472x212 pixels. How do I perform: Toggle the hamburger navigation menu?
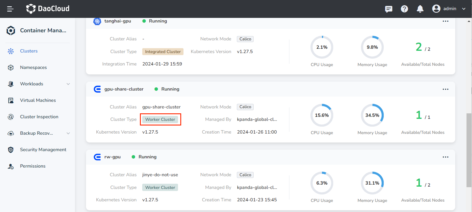tap(10, 9)
